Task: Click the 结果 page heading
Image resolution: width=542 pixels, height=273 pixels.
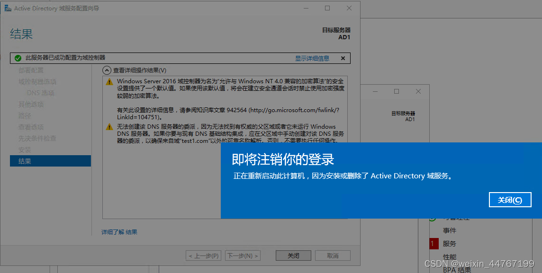Action: point(21,34)
